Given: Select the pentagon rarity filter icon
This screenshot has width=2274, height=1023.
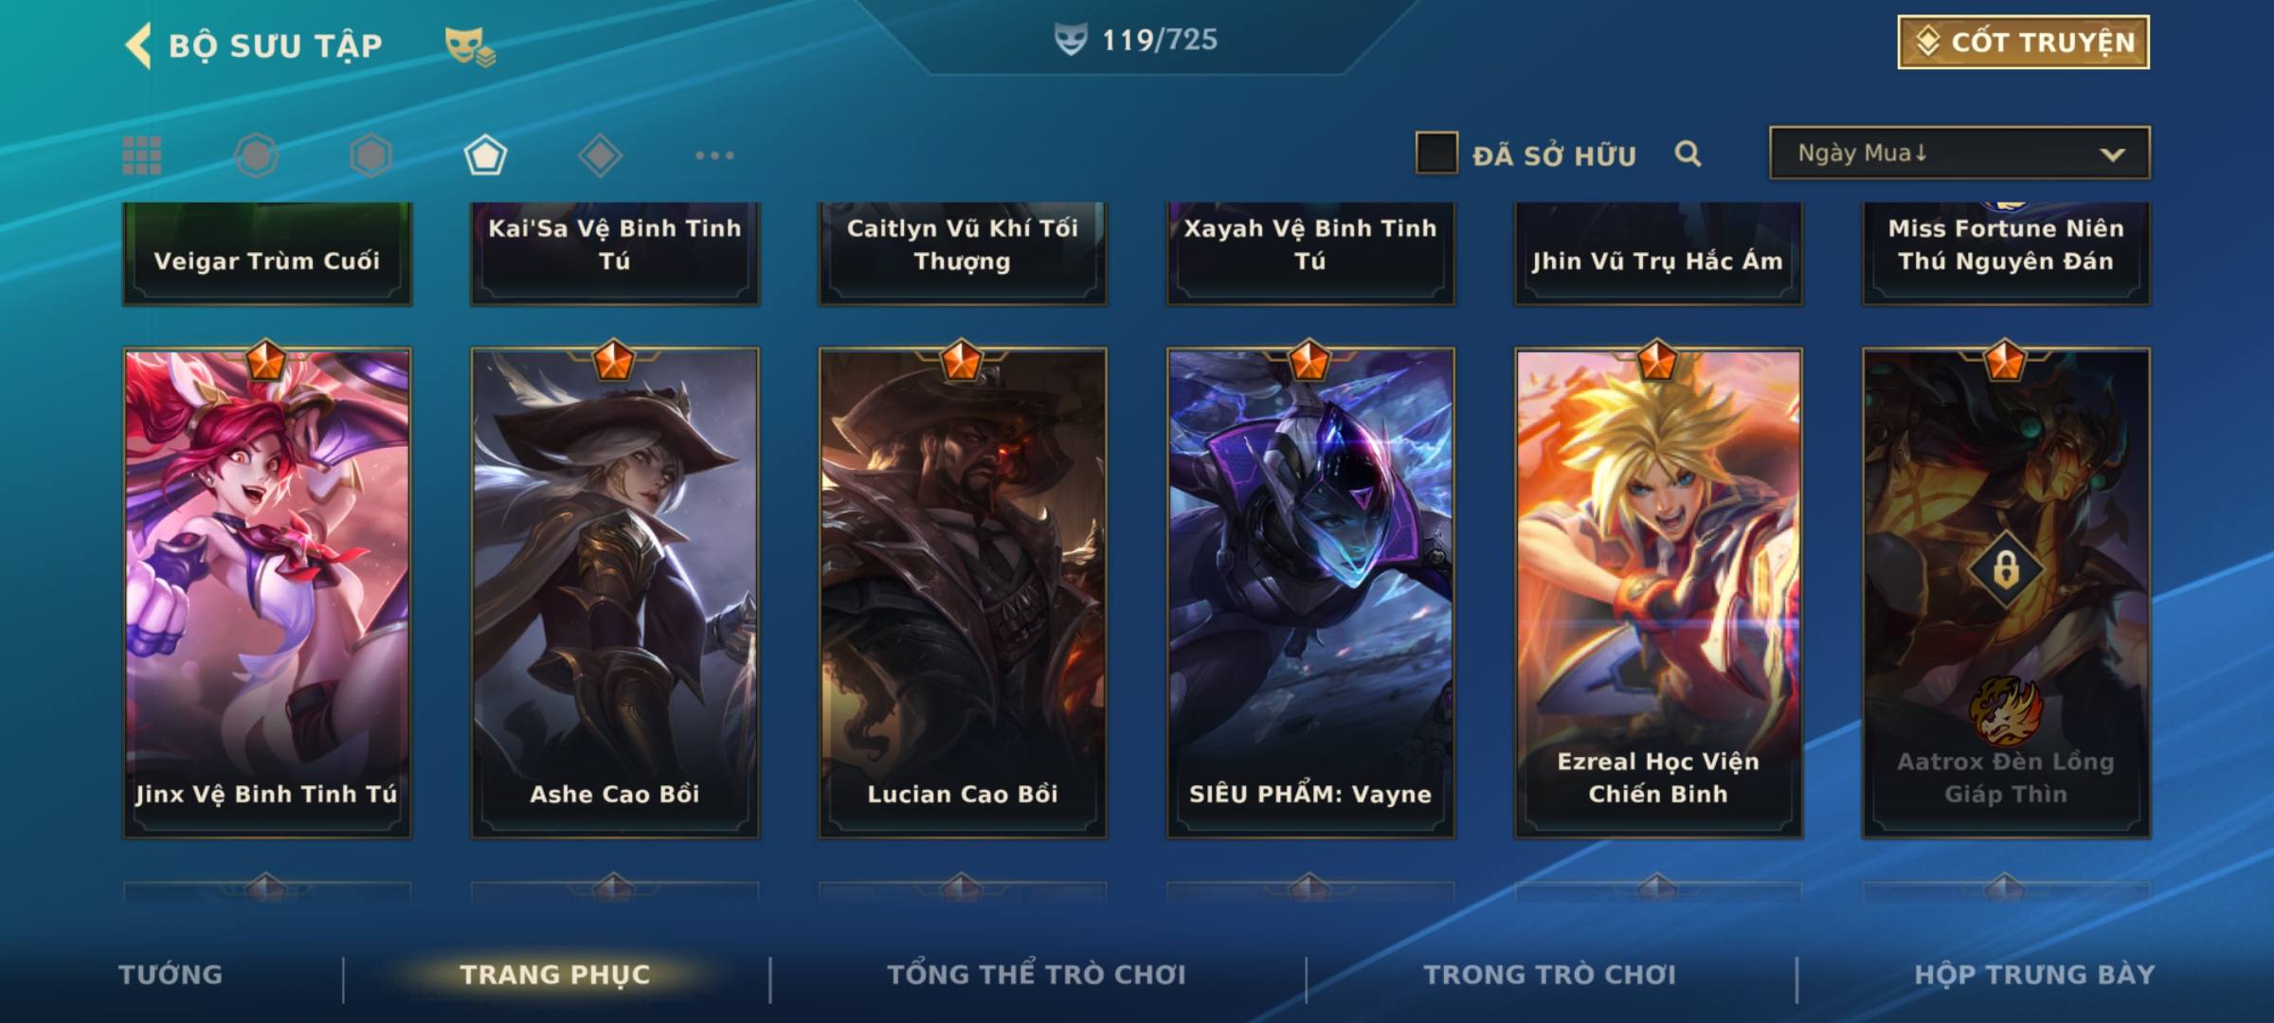Looking at the screenshot, I should [x=485, y=155].
